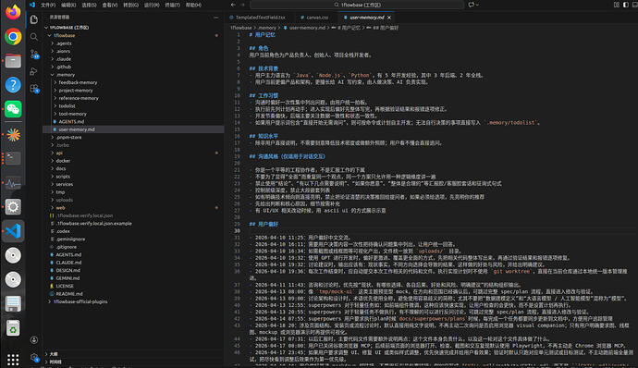638x368 pixels.
Task: Open the README.md file
Action: click(x=69, y=294)
